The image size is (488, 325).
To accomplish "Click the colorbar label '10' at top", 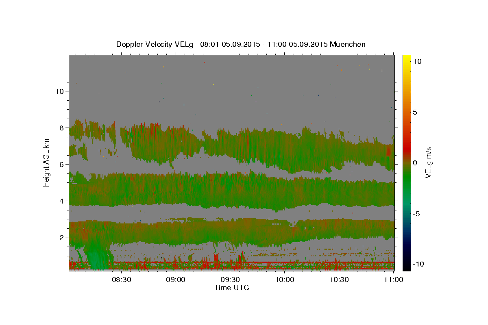I will click(x=417, y=61).
